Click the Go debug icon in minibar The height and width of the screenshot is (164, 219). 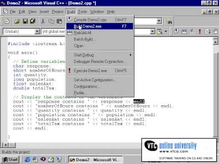coord(208,31)
